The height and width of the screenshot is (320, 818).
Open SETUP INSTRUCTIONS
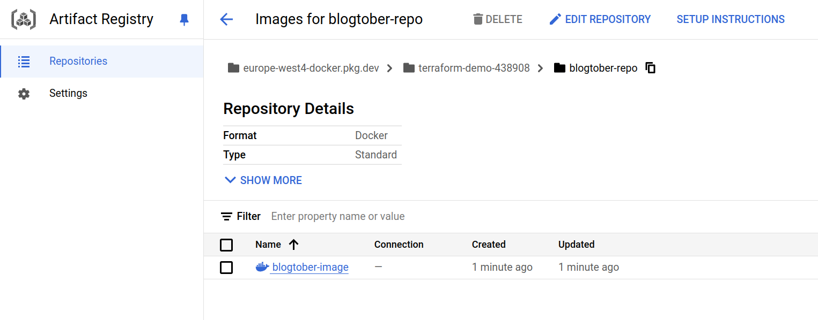coord(730,20)
